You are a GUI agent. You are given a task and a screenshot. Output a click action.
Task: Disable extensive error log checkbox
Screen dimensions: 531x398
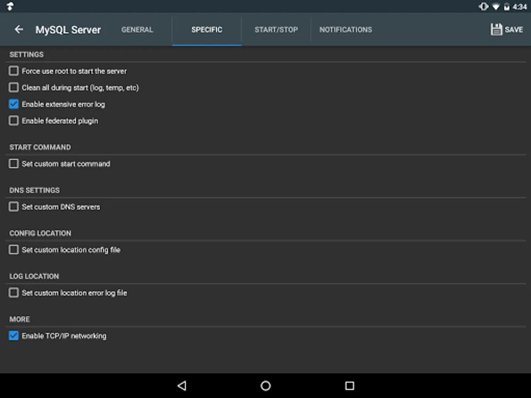tap(14, 104)
